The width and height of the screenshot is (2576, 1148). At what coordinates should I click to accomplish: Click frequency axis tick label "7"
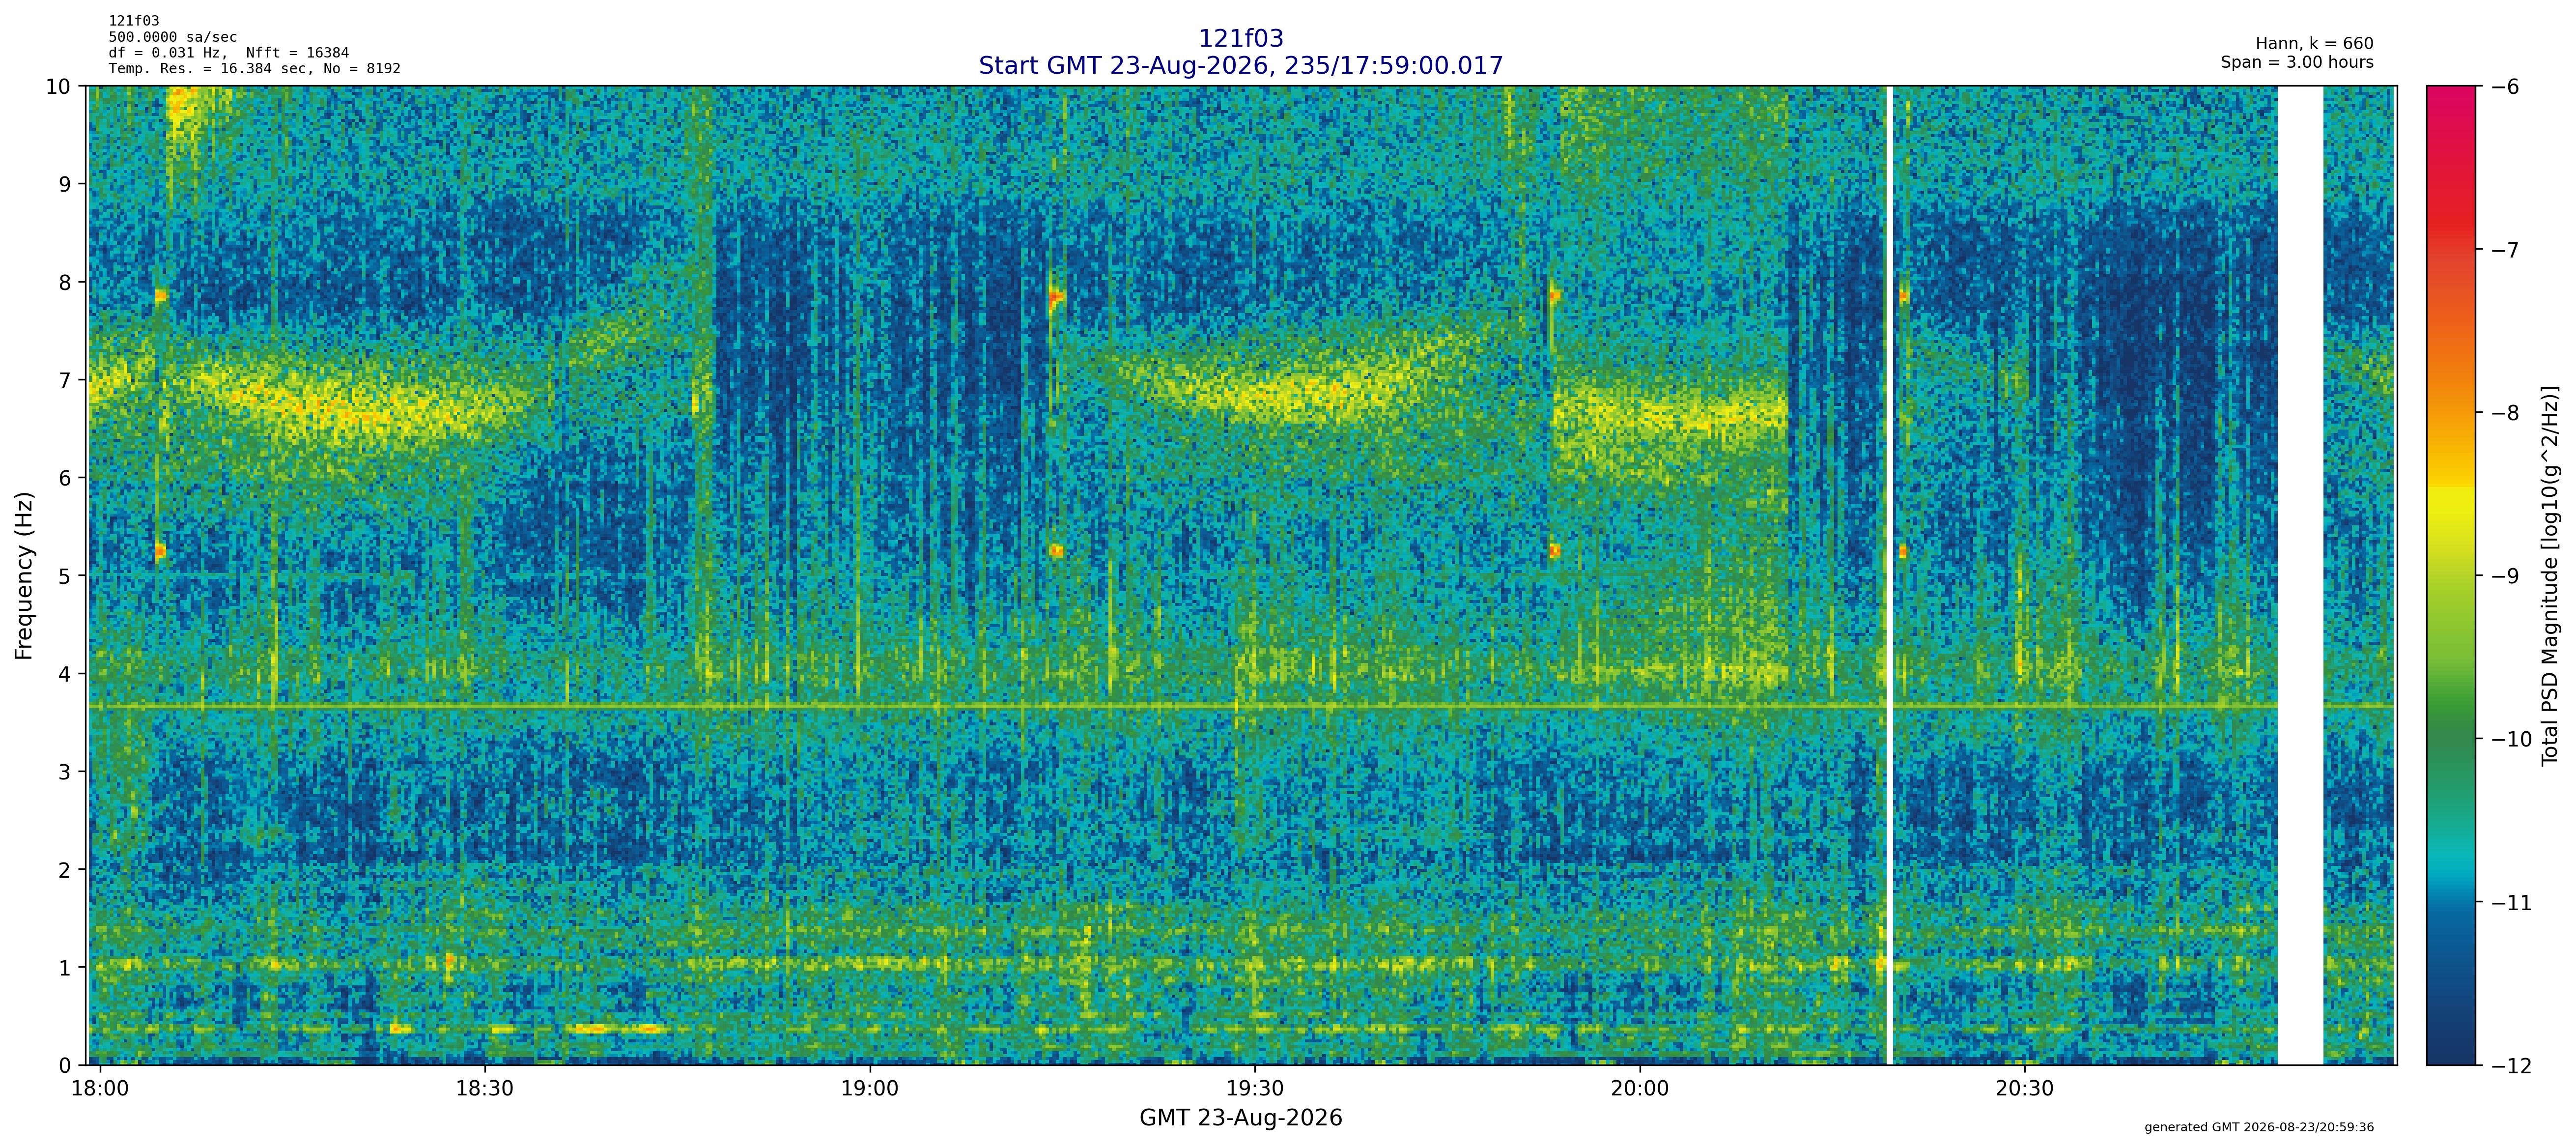click(x=65, y=380)
